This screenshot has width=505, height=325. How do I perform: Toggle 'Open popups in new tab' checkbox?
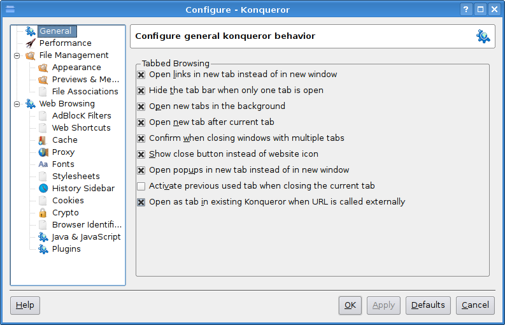click(x=141, y=170)
